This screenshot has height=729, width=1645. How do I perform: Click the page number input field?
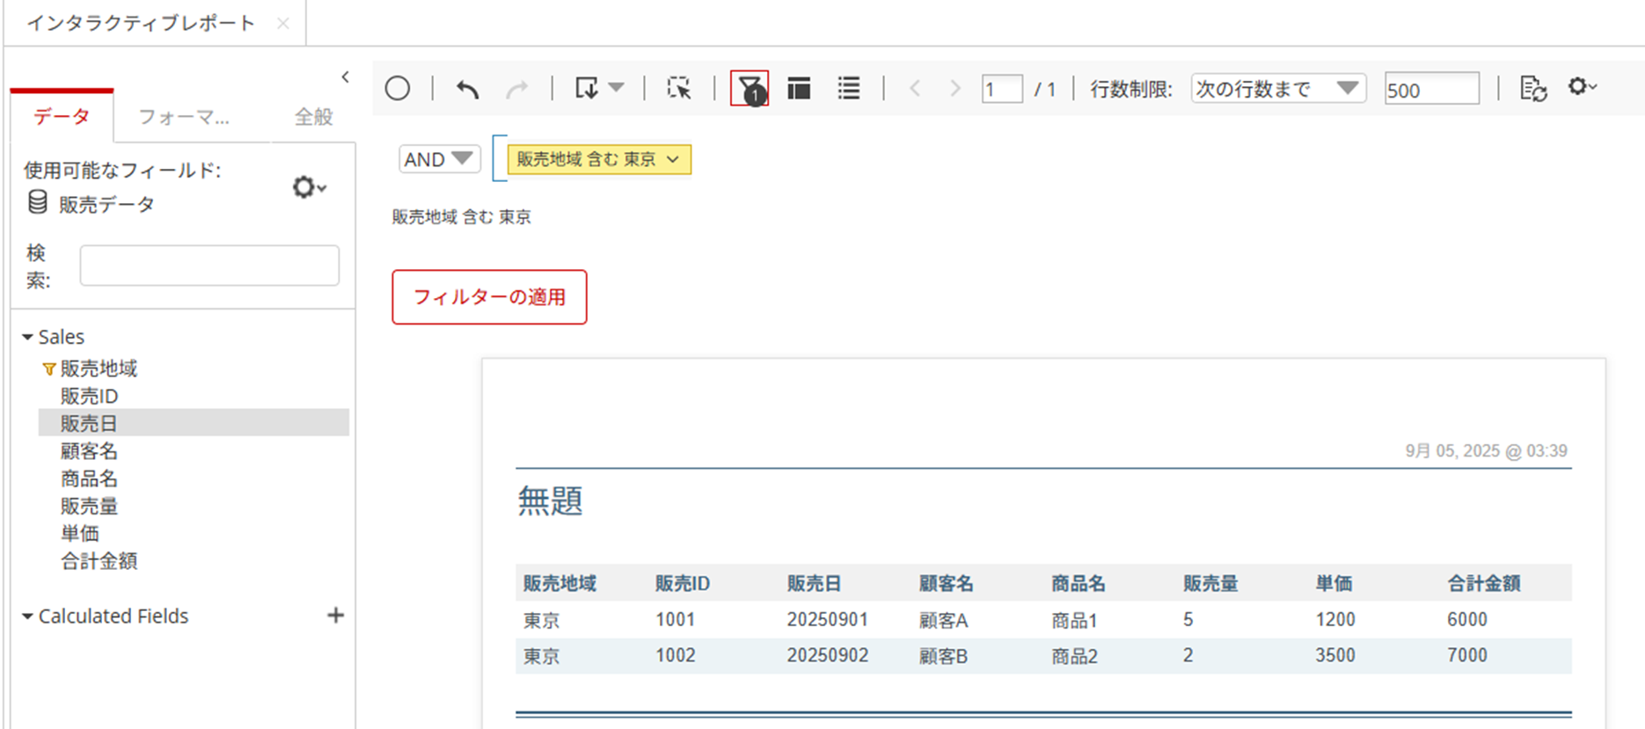pos(1002,89)
